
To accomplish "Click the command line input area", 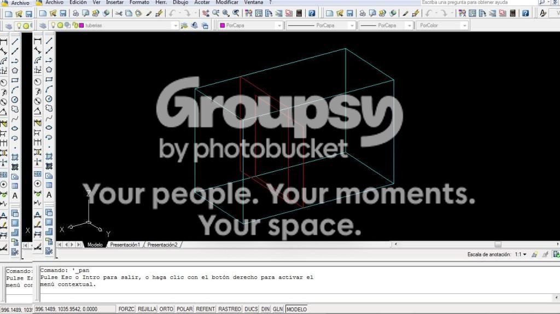I will coord(296,297).
